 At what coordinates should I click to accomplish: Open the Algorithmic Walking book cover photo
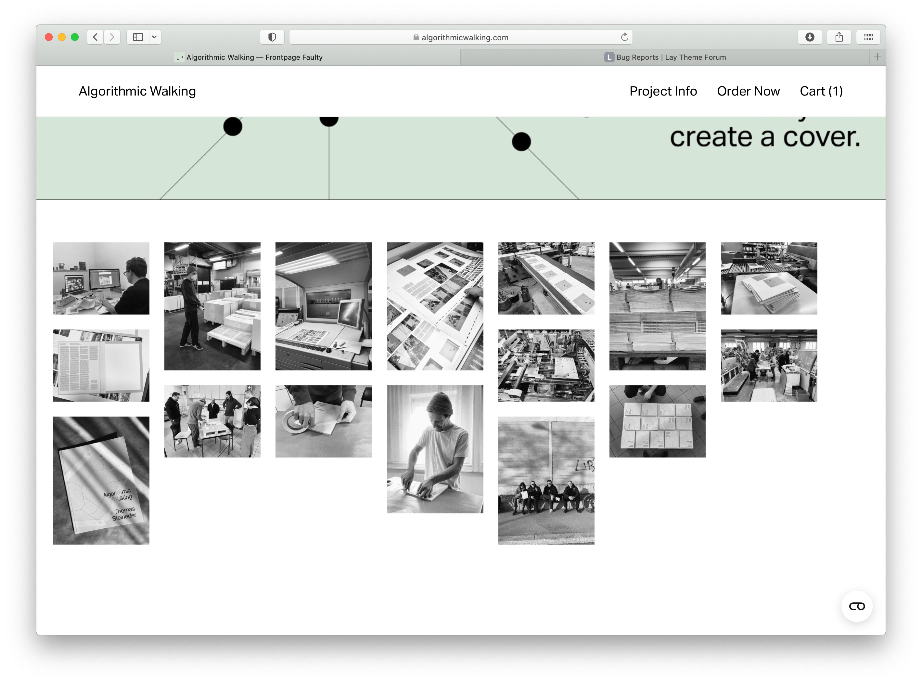[101, 481]
